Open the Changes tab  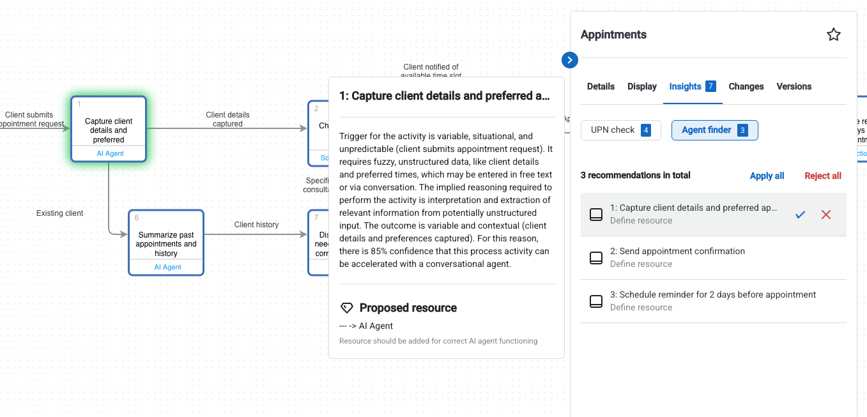[746, 86]
